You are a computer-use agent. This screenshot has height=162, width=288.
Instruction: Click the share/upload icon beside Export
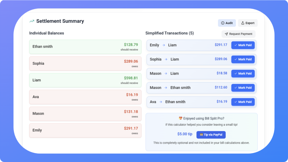point(243,23)
